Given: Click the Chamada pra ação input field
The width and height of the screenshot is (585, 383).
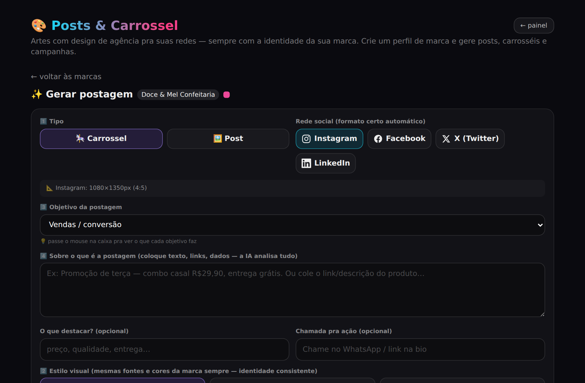Looking at the screenshot, I should point(420,349).
